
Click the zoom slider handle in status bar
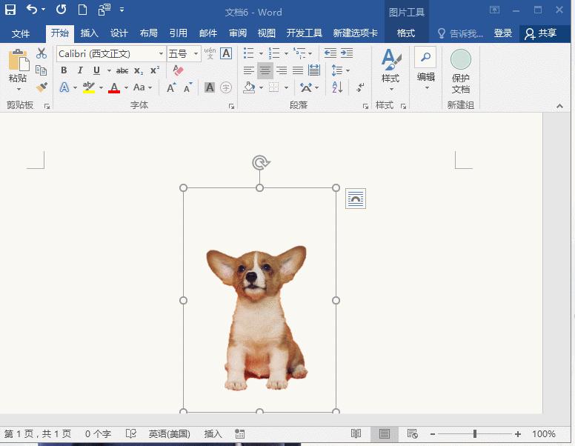click(x=475, y=434)
